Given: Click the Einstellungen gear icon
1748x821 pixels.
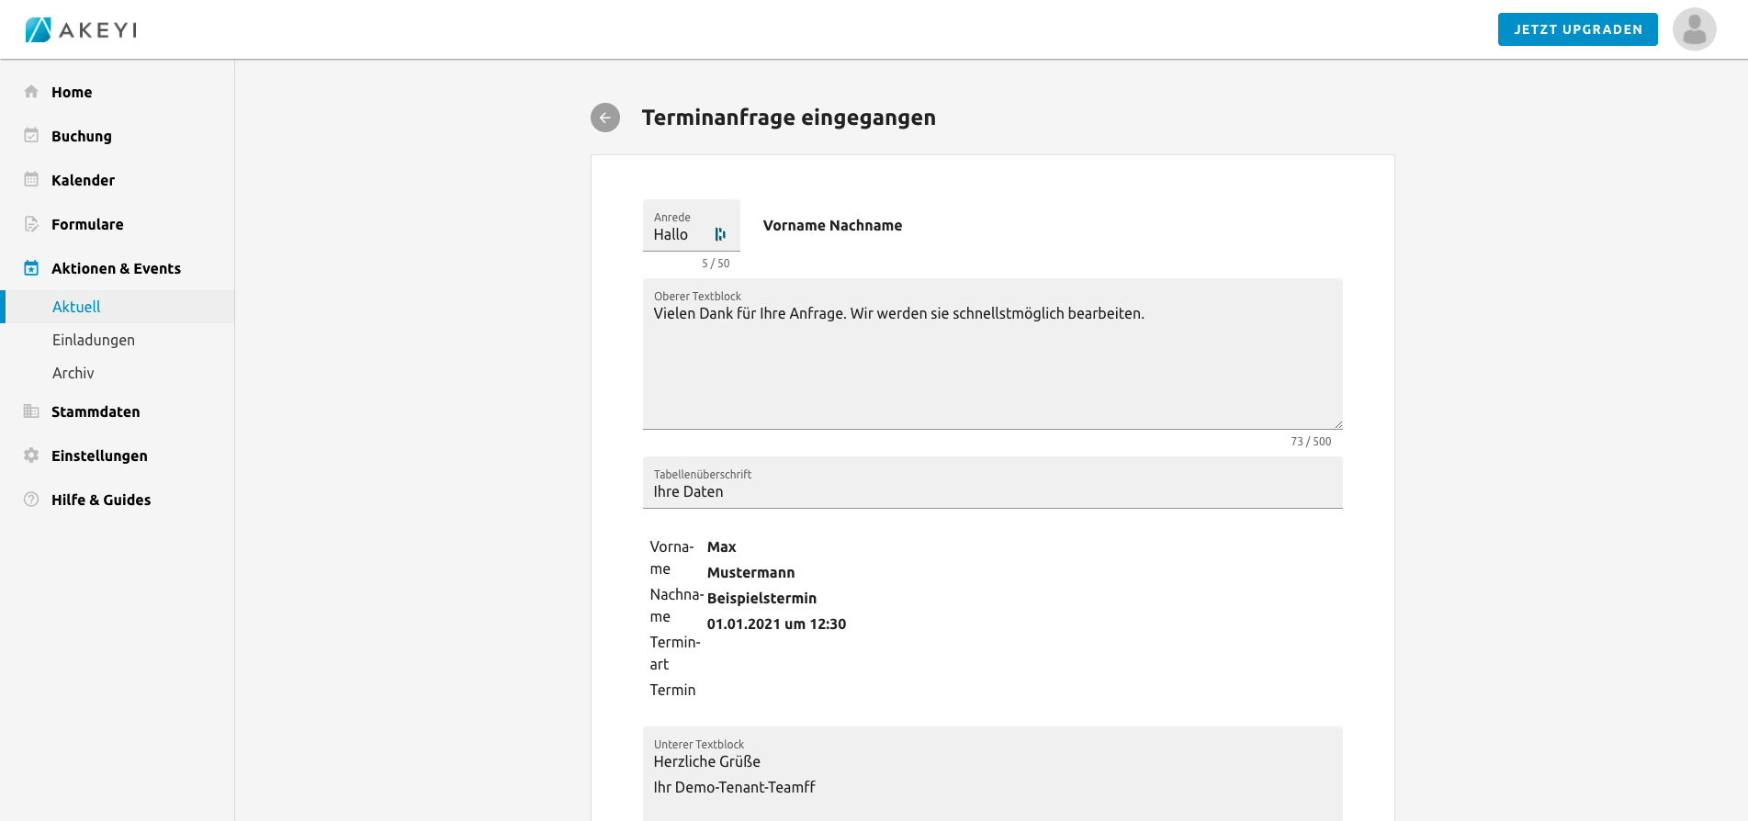Looking at the screenshot, I should (x=31, y=455).
